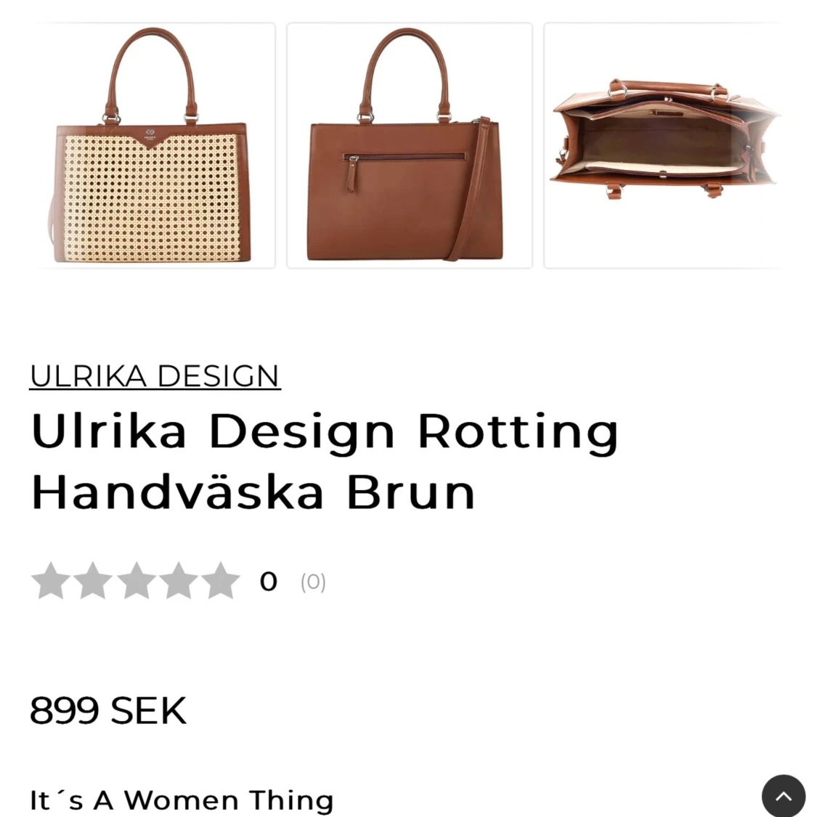Open the back view brown bag image
Screen dimensions: 817x817
[410, 145]
